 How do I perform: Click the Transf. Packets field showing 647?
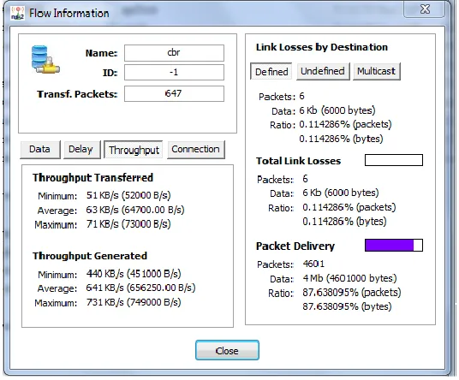(x=174, y=93)
